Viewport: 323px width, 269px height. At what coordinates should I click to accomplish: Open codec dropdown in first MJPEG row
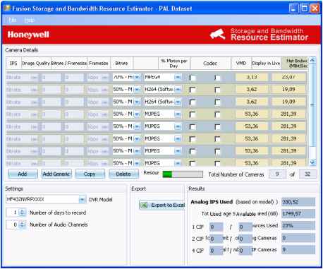pos(178,114)
